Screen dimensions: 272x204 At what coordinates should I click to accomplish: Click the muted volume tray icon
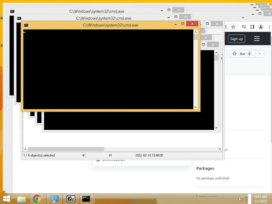[240, 199]
